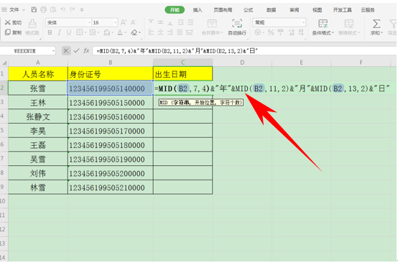The height and width of the screenshot is (263, 398).
Task: Select cell containing 张静文
Action: (38, 117)
